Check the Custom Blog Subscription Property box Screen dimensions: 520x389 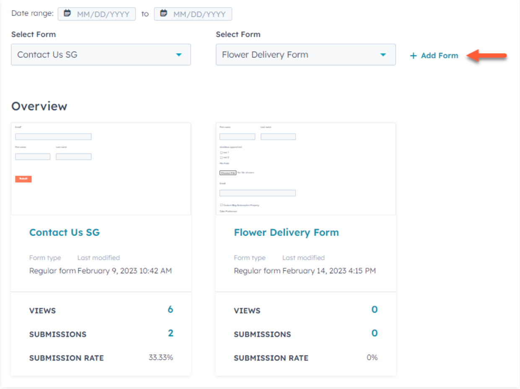tap(221, 205)
